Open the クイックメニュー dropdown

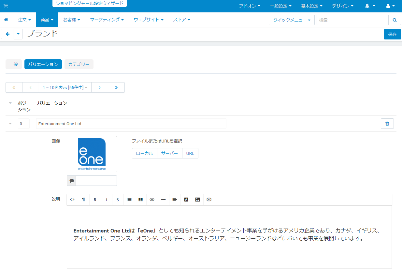coord(292,20)
